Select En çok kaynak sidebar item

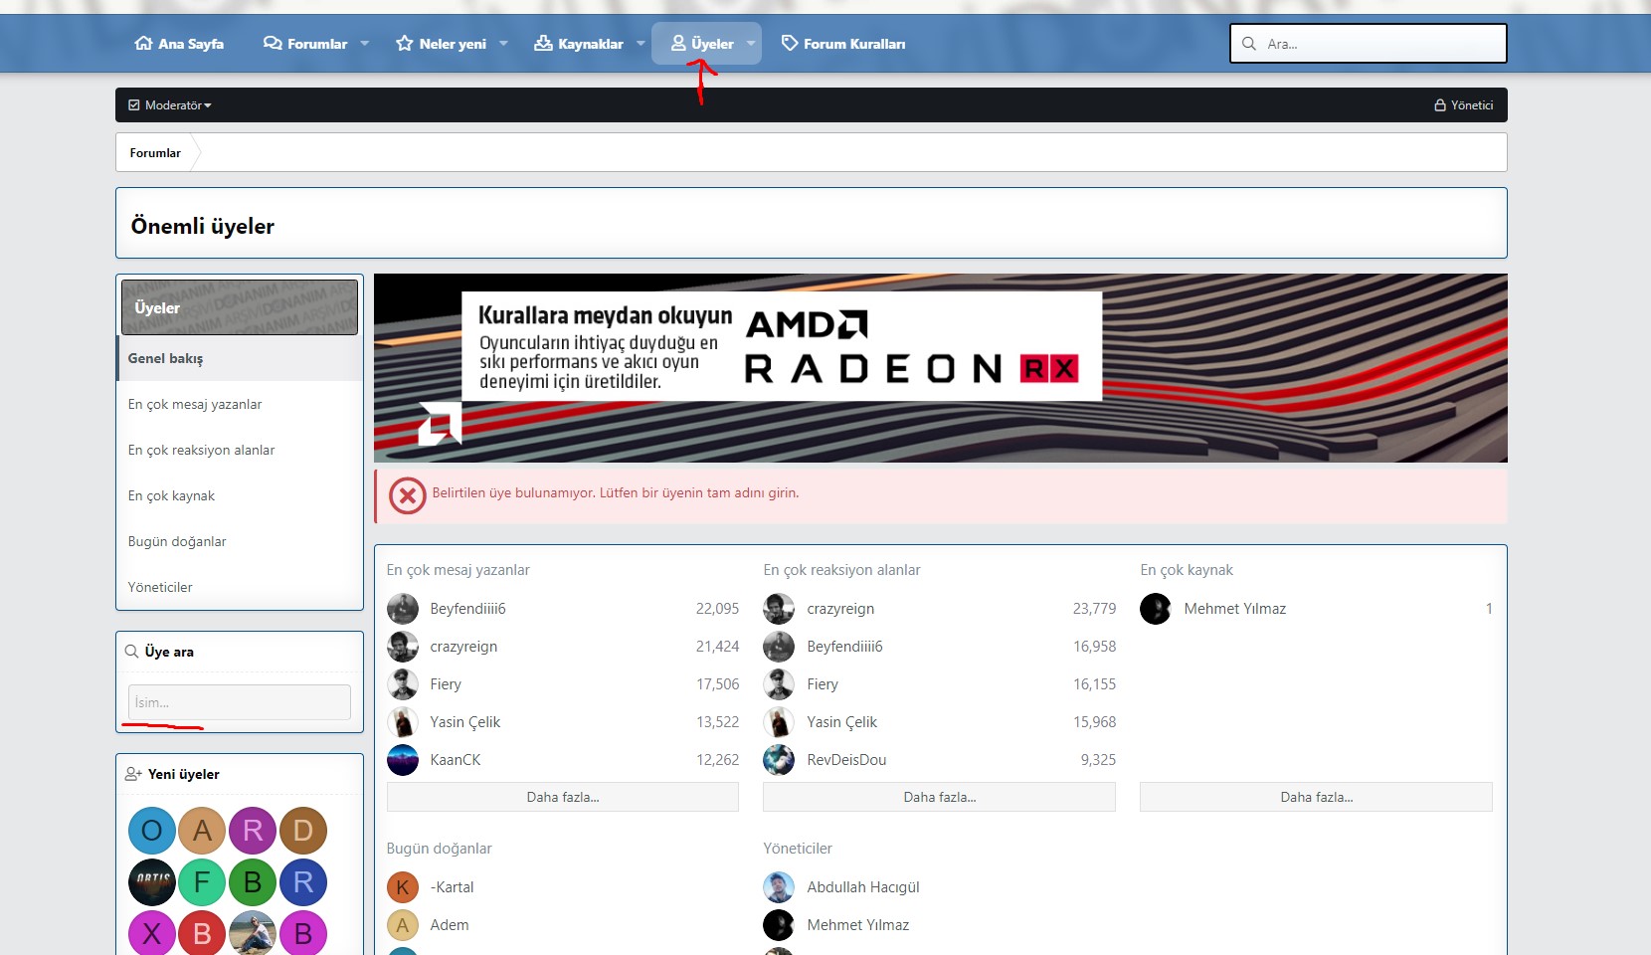point(240,495)
